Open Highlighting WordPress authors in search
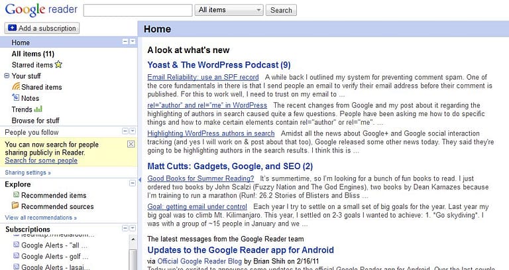 (211, 133)
